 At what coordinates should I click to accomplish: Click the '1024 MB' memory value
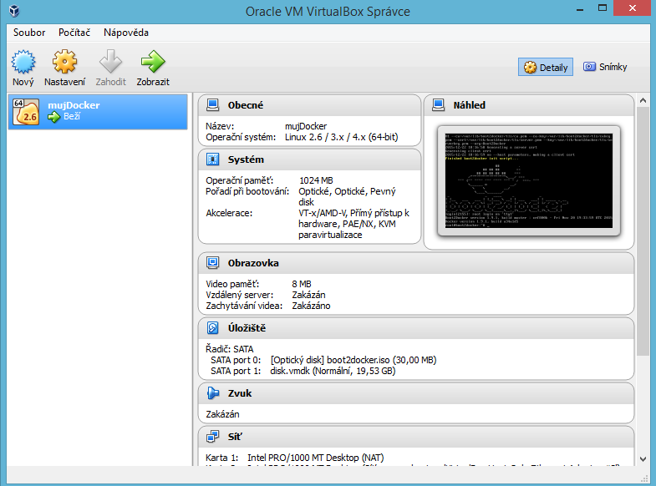coord(316,180)
